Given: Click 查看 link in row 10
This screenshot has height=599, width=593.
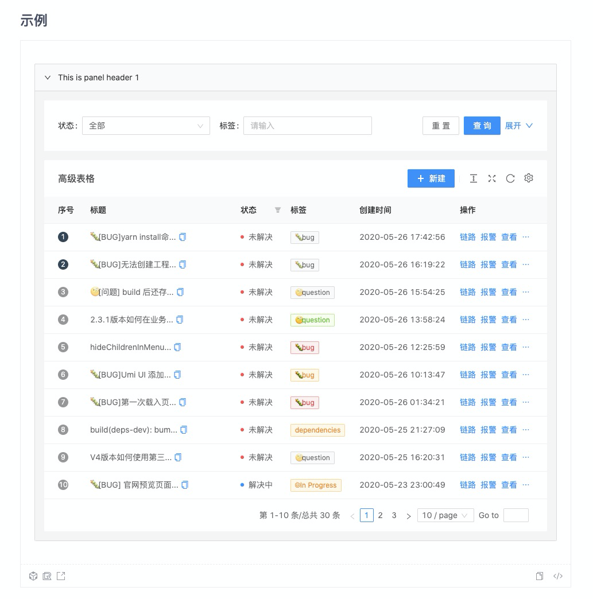Looking at the screenshot, I should click(x=509, y=485).
